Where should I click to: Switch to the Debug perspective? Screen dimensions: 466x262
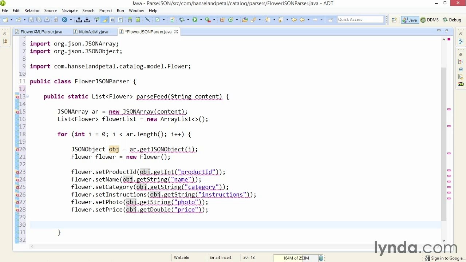[x=452, y=20]
